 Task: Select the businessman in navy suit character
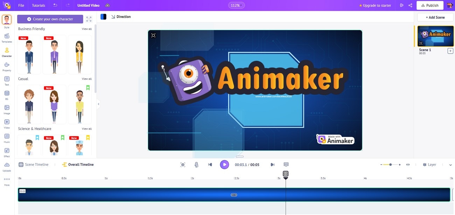29,54
